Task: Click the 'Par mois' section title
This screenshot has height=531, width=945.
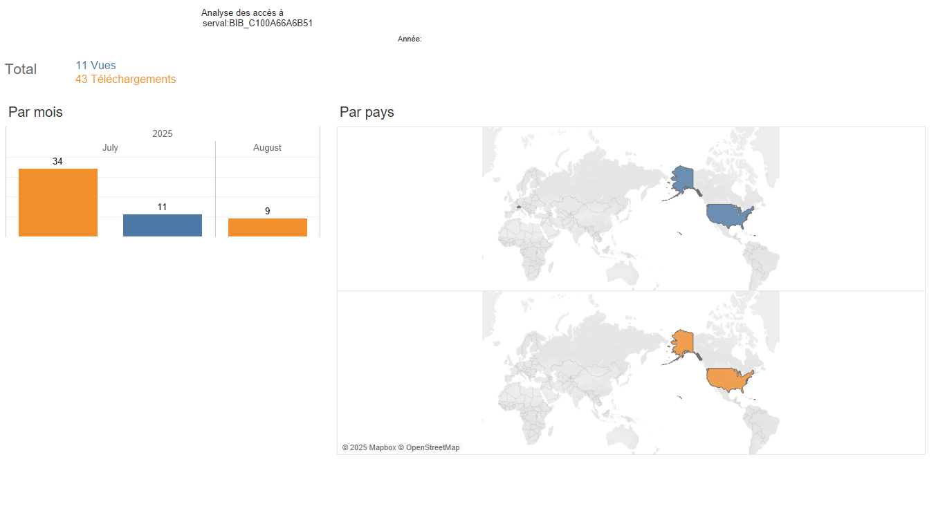Action: 35,112
